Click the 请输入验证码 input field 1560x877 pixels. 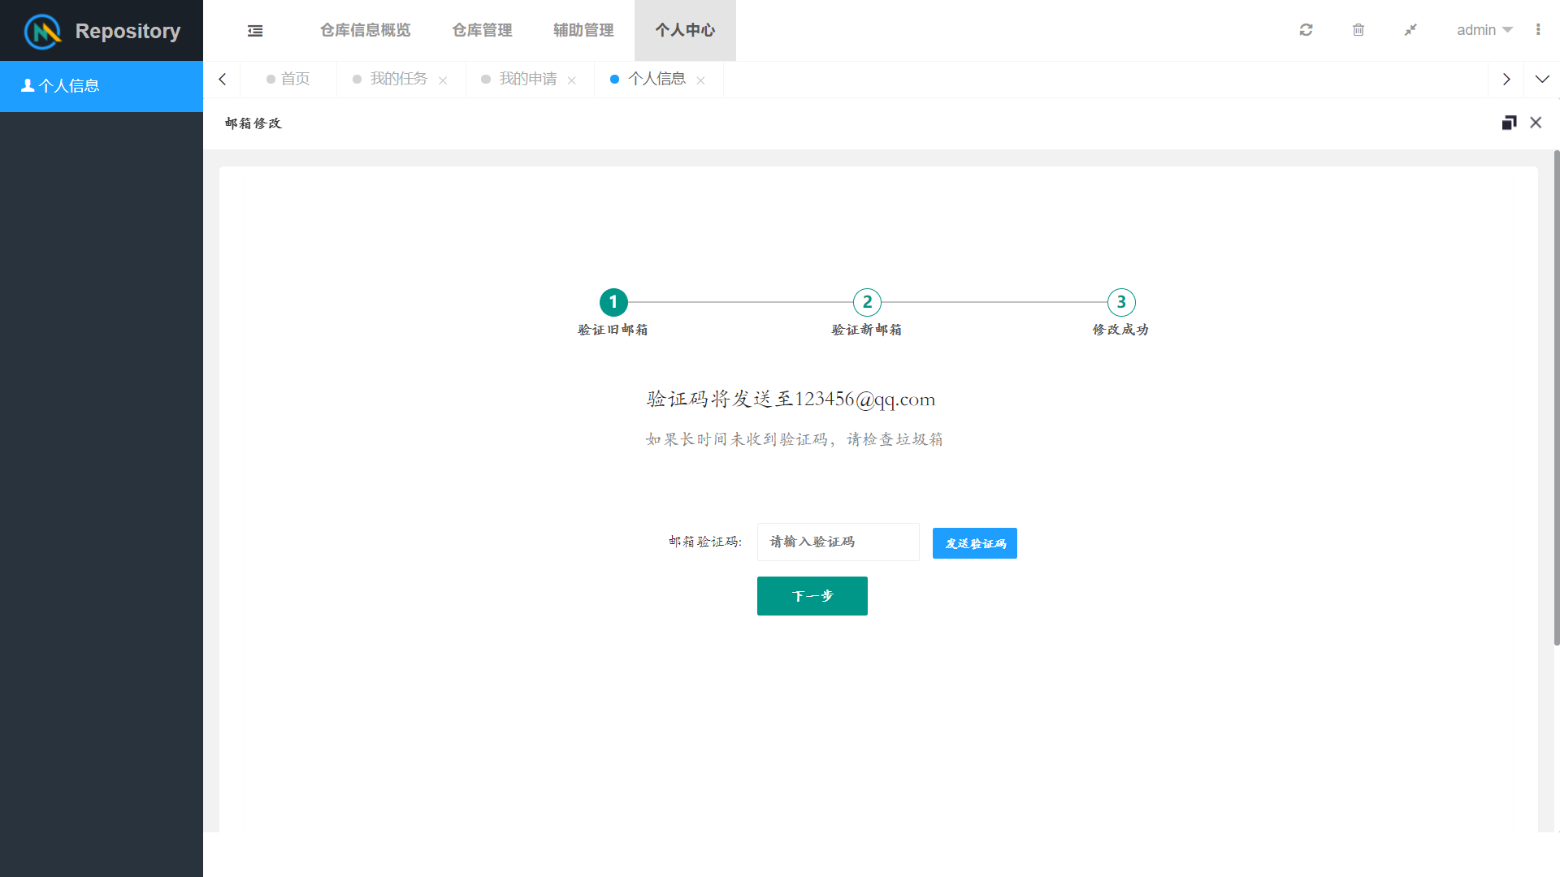pyautogui.click(x=838, y=542)
